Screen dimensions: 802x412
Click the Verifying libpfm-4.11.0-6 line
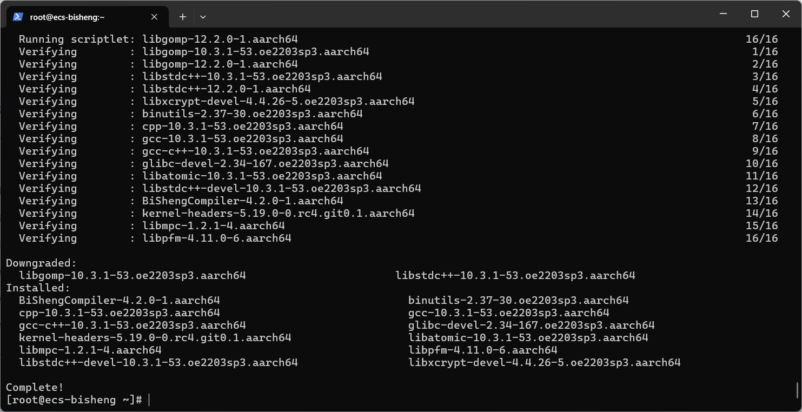pyautogui.click(x=216, y=238)
